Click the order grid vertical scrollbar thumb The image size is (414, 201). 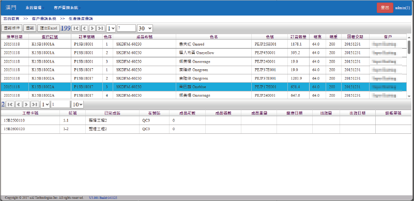409,47
